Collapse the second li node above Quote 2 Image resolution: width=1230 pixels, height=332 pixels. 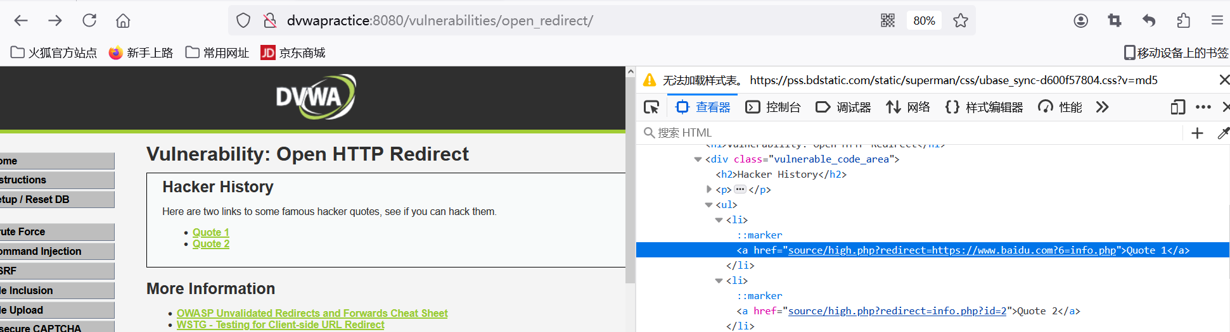coord(719,281)
